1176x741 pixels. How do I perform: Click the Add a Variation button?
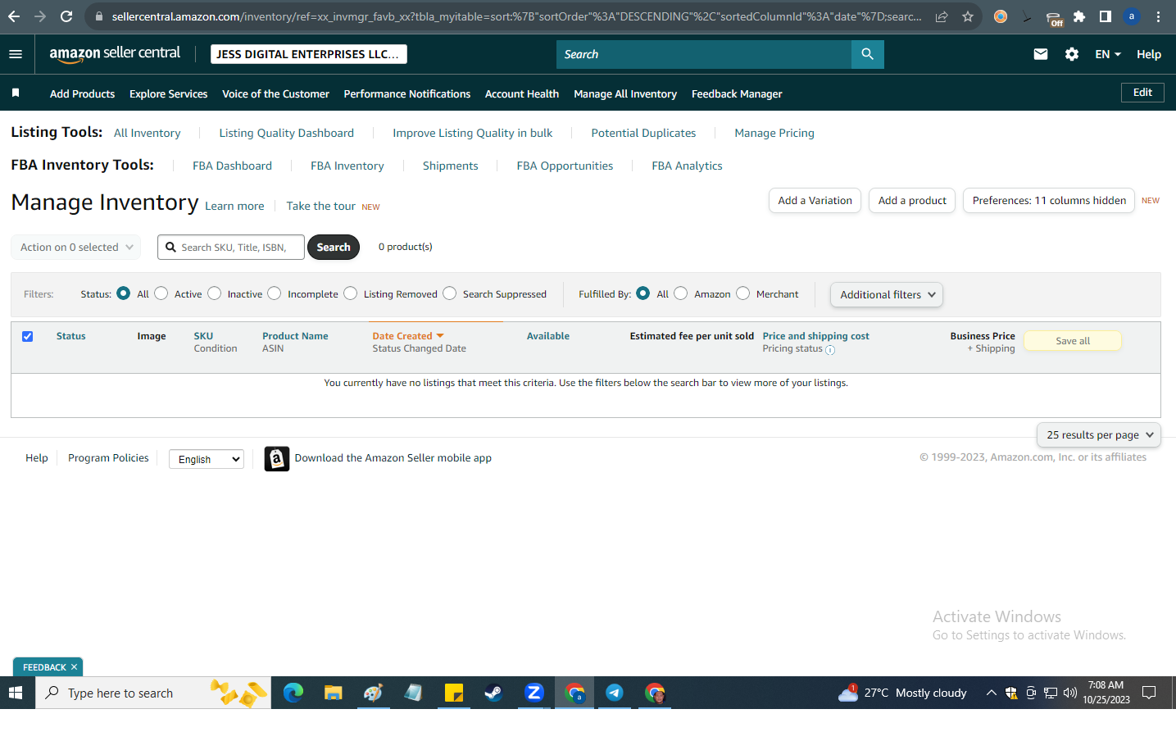click(x=815, y=200)
